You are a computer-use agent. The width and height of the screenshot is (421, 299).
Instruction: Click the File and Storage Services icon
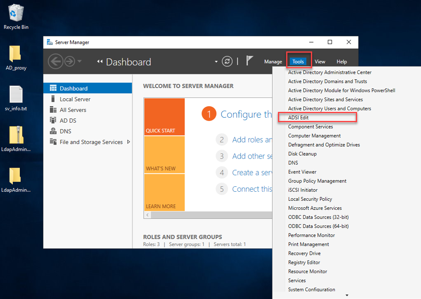53,142
